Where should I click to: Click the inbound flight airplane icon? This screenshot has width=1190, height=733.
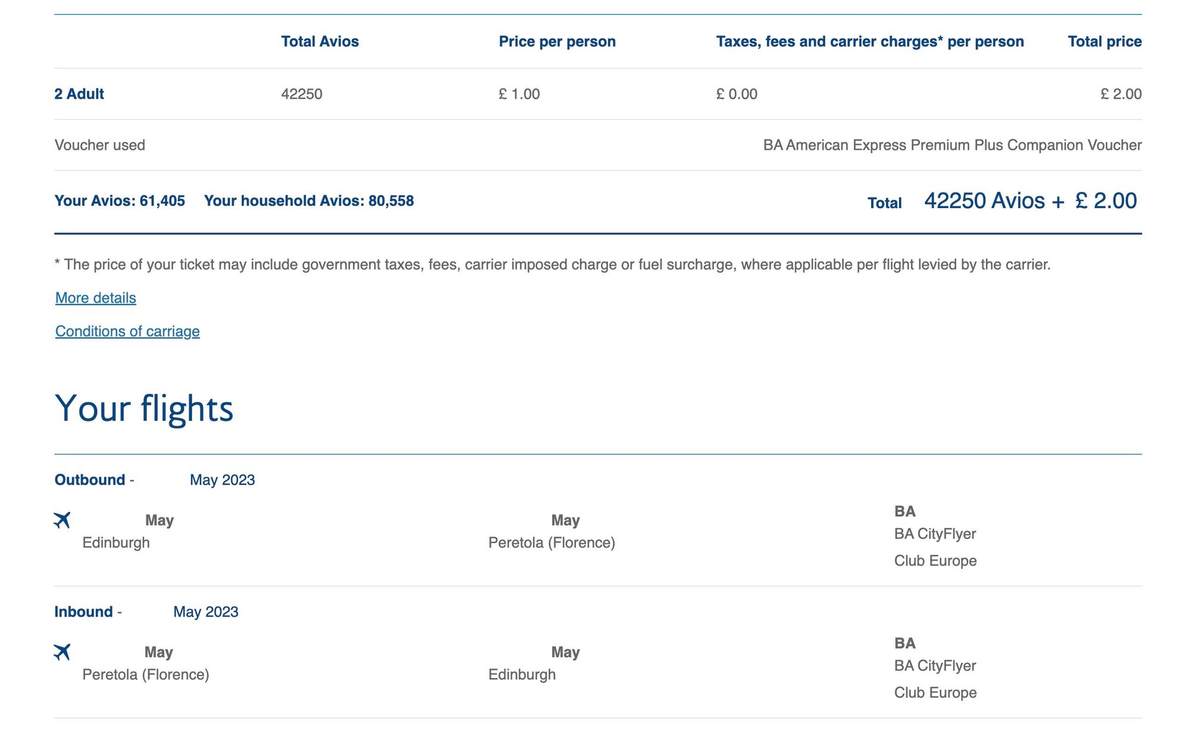tap(62, 652)
